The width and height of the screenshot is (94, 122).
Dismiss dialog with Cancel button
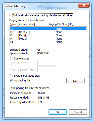pyautogui.click(x=78, y=112)
